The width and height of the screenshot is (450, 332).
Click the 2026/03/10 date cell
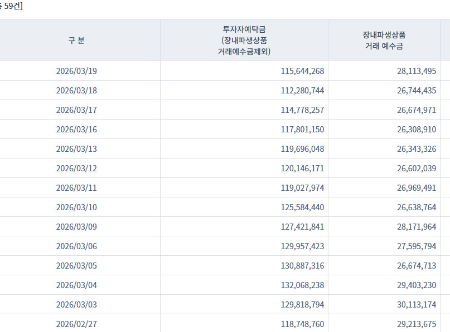tap(76, 207)
